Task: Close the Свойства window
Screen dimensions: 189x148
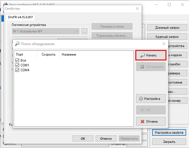Action: point(137,9)
